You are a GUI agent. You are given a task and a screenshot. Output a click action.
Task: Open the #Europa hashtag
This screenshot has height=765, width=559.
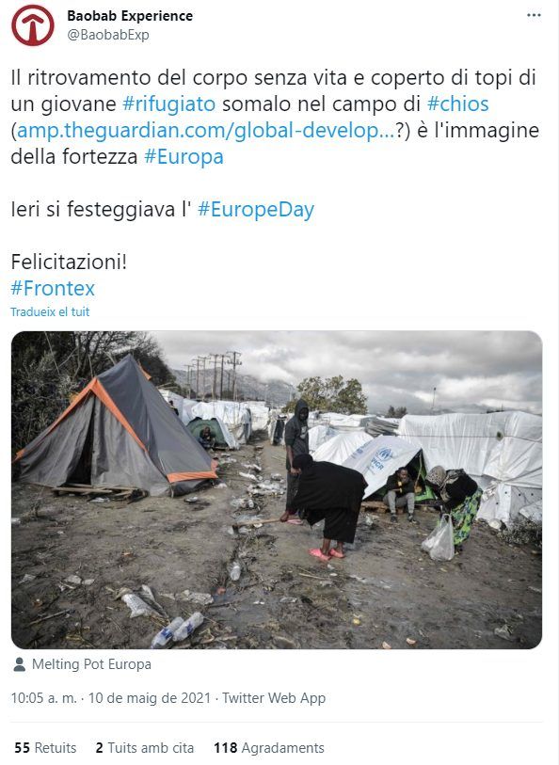(184, 157)
